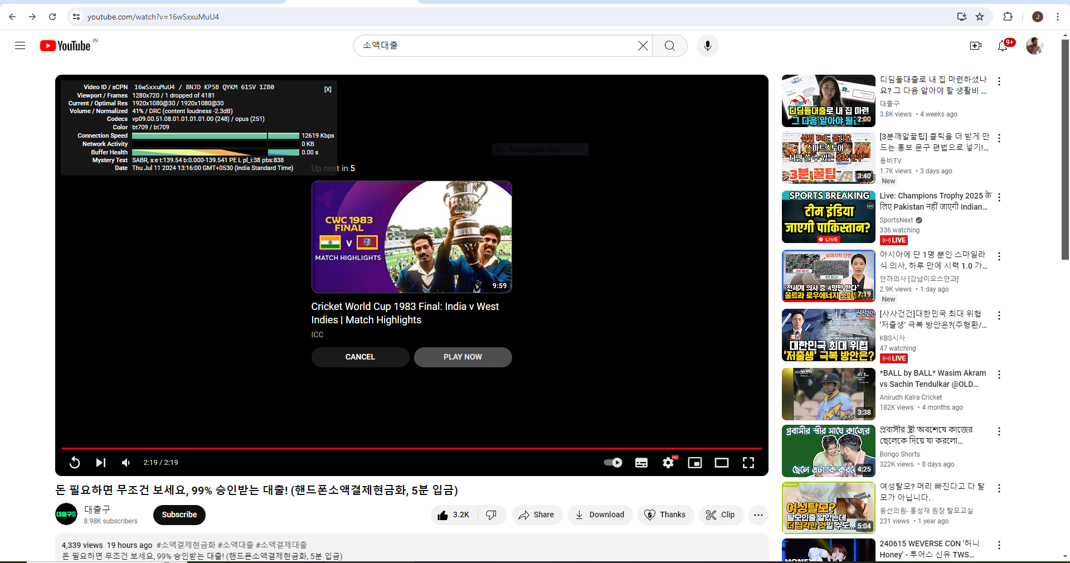Go back in browser
Screen dimensions: 1070x563
(x=12, y=17)
